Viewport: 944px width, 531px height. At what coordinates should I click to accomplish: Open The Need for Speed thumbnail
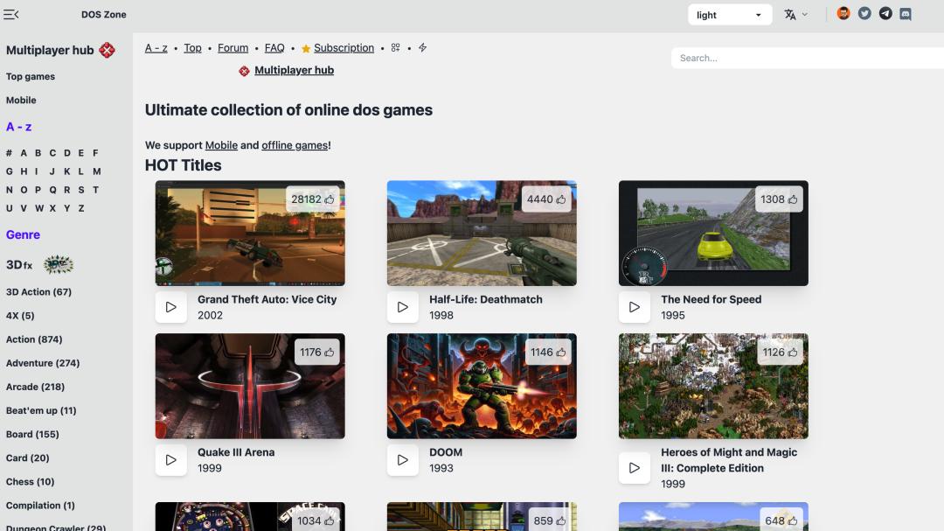(713, 234)
